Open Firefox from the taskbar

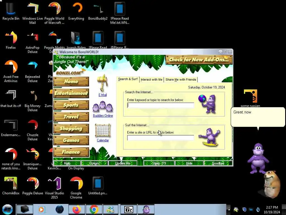click(77, 209)
